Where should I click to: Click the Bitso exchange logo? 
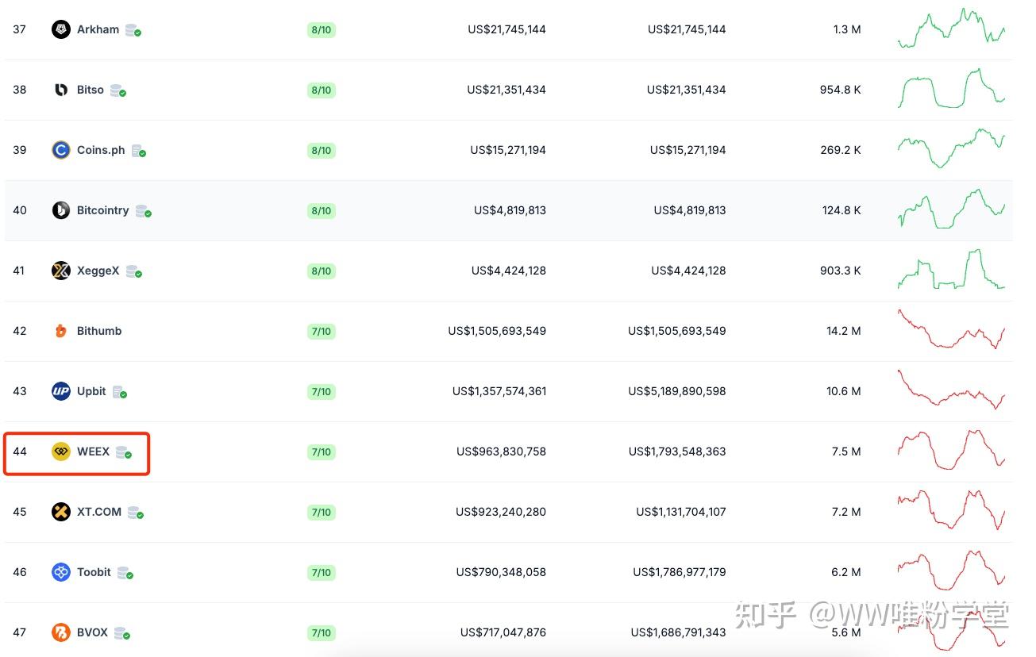point(61,90)
